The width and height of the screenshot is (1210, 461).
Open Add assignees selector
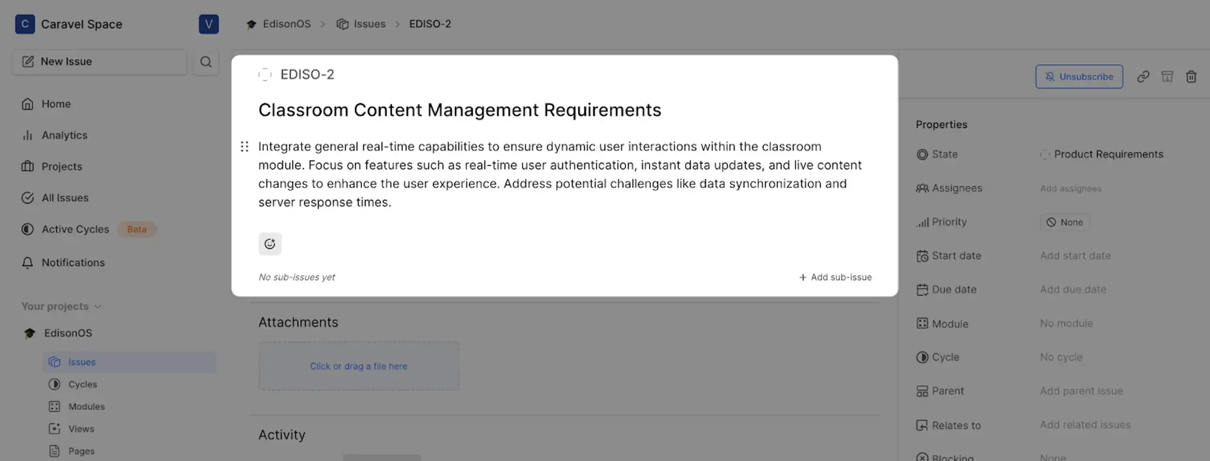point(1070,189)
